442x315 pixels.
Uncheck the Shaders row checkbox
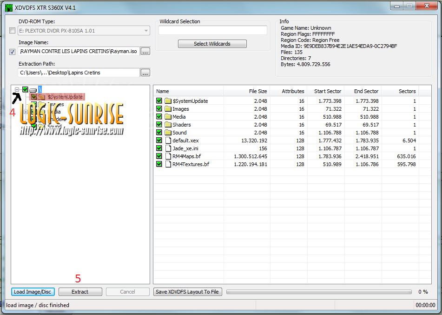(x=159, y=125)
